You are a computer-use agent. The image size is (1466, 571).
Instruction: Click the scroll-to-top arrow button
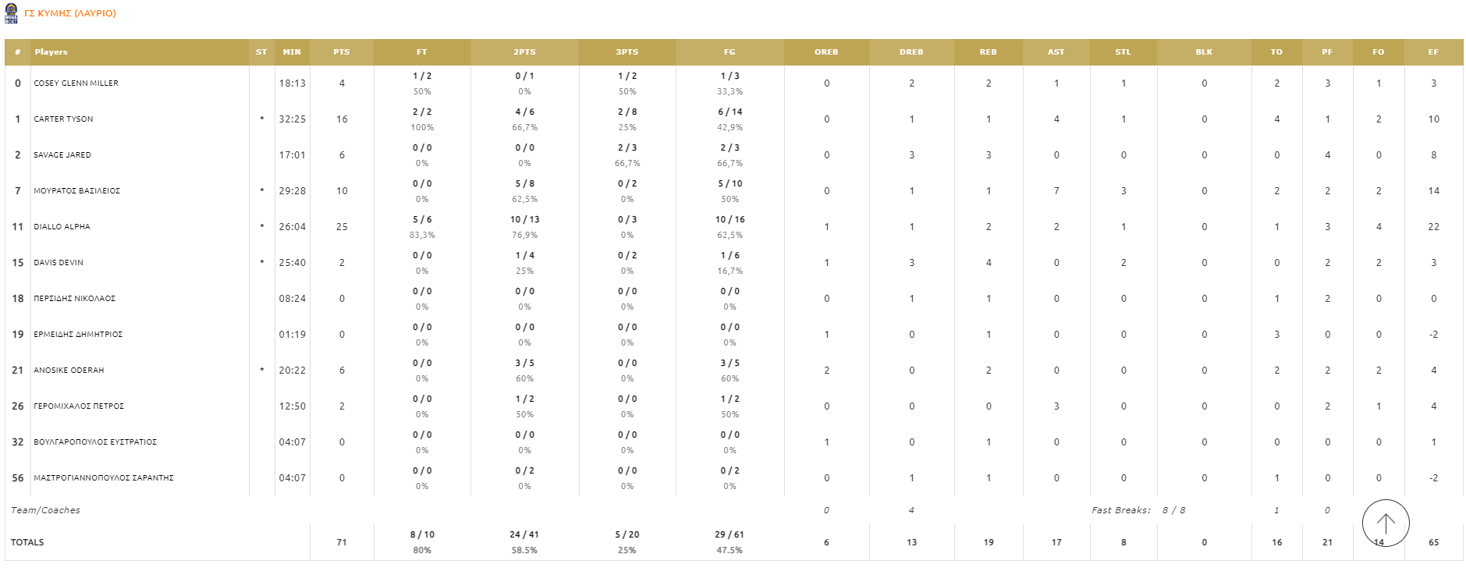point(1385,523)
